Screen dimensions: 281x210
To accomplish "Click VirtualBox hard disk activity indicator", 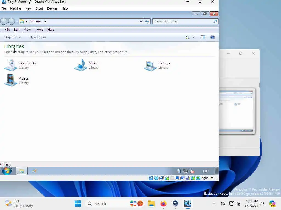I will pyautogui.click(x=151, y=178).
